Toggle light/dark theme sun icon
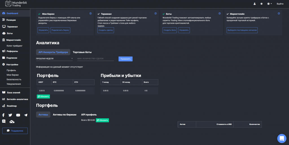The height and width of the screenshot is (145, 289). [261, 4]
